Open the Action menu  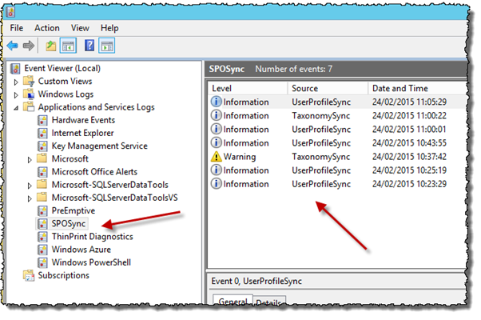pyautogui.click(x=47, y=28)
